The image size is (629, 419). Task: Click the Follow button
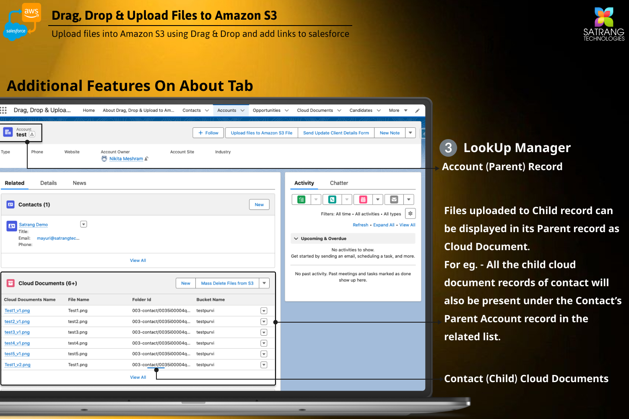click(x=208, y=133)
